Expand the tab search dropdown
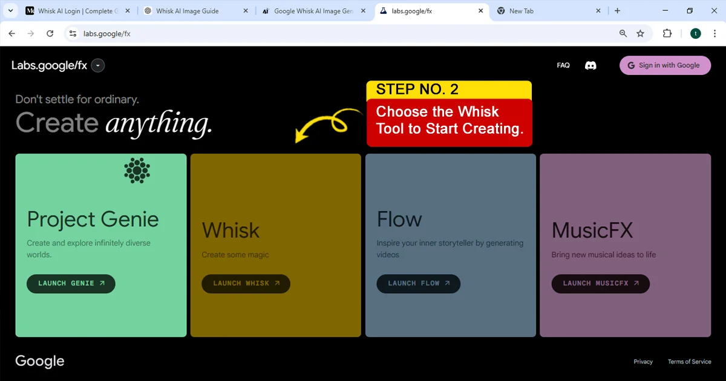The image size is (726, 381). 10,11
